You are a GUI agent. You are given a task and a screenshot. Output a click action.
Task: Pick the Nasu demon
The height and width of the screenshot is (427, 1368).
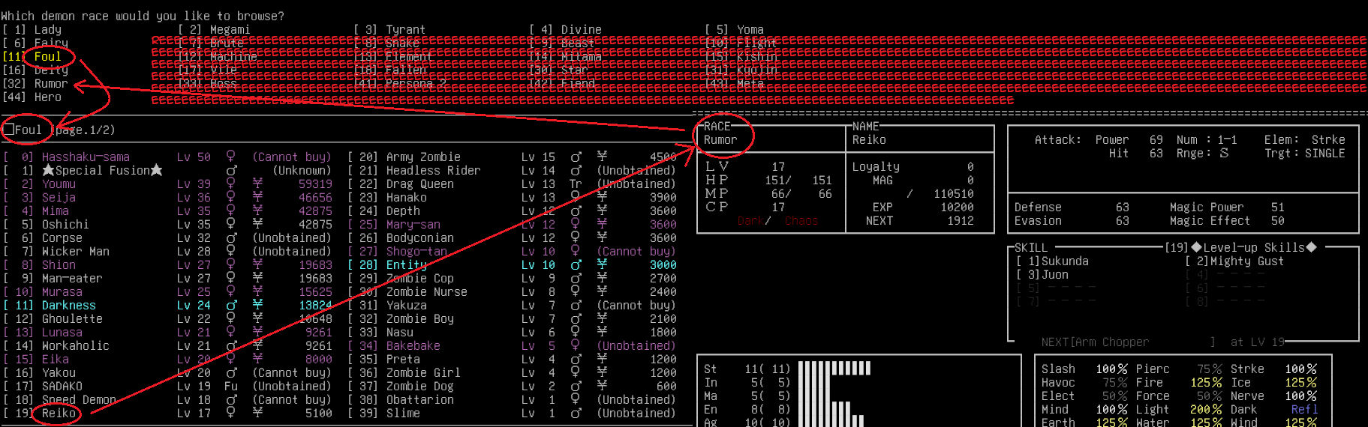[512, 333]
